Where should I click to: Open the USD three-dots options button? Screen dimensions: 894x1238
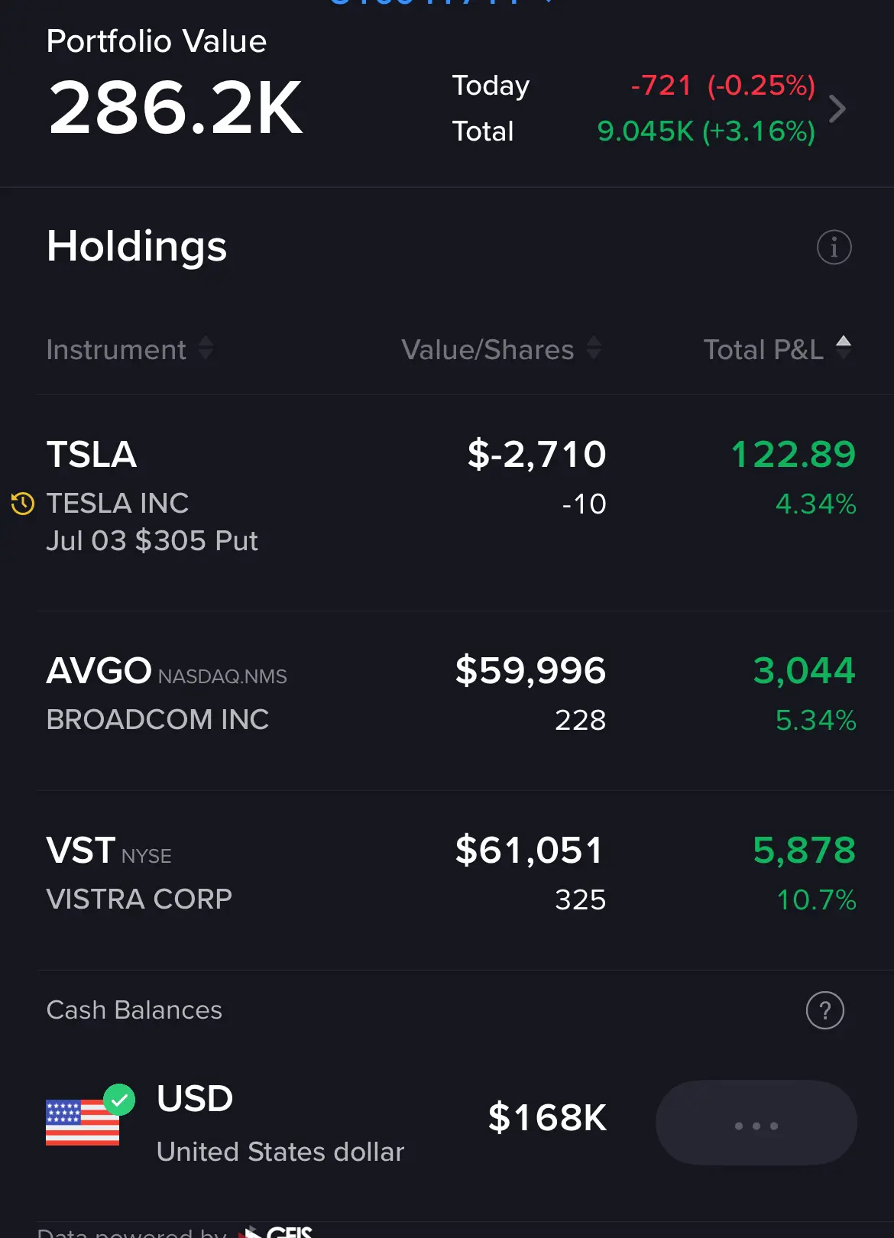tap(756, 1123)
